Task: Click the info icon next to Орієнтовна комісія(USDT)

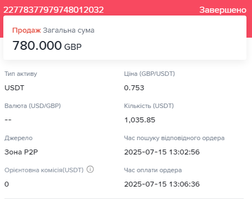Action: 90,169
